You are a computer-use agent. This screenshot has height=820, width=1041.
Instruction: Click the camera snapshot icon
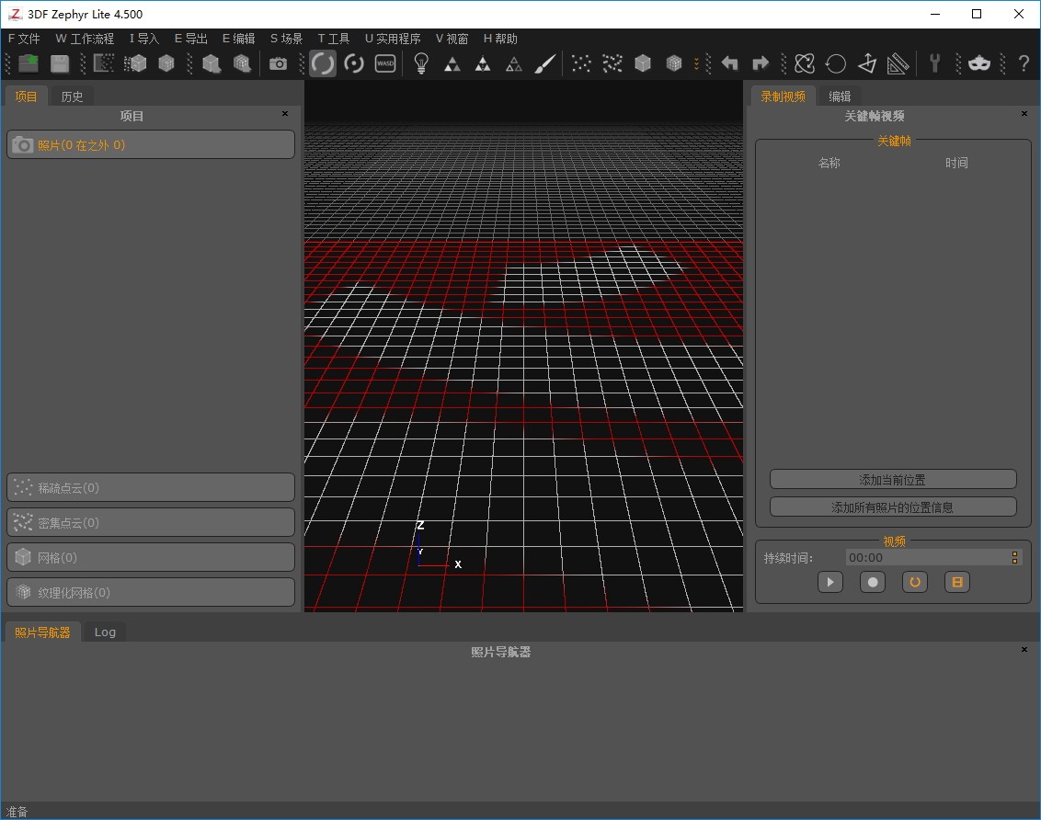(278, 63)
